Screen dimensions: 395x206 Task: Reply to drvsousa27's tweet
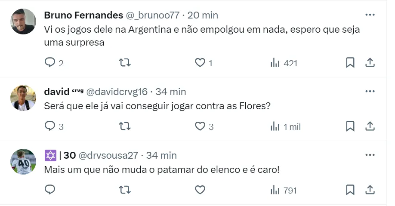[x=50, y=190]
